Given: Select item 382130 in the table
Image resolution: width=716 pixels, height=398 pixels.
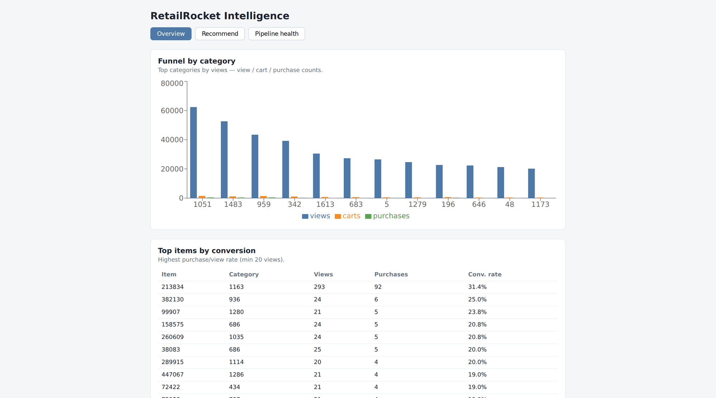Looking at the screenshot, I should 173,300.
